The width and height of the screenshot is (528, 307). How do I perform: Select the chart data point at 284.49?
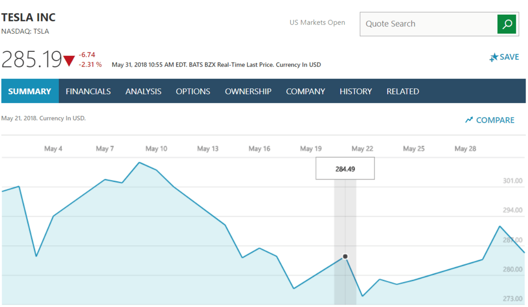[x=345, y=257]
